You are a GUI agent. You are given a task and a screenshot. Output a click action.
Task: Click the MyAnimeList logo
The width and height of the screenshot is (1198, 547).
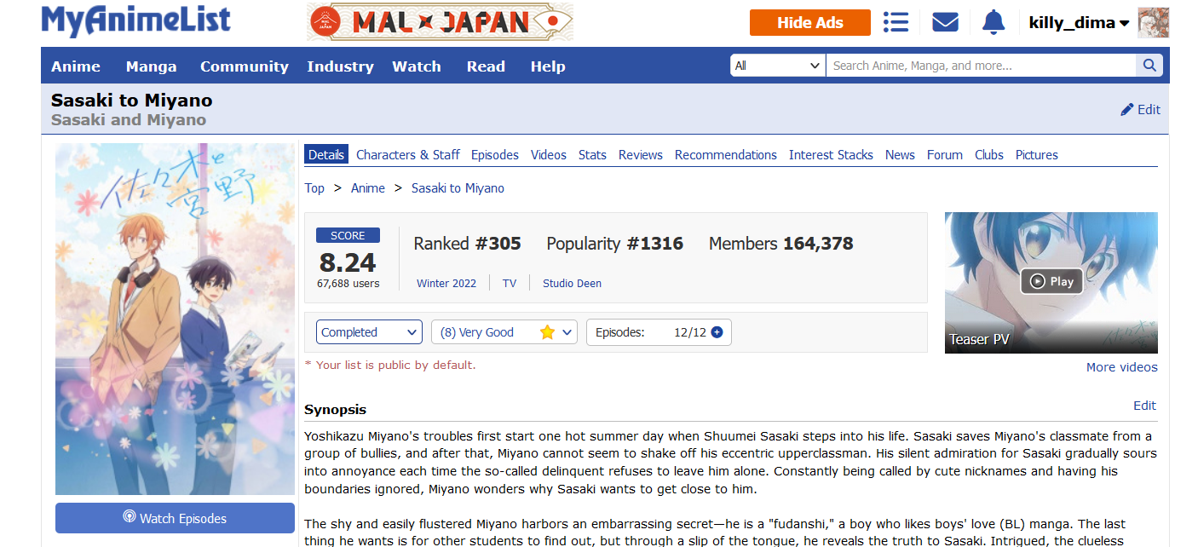135,21
